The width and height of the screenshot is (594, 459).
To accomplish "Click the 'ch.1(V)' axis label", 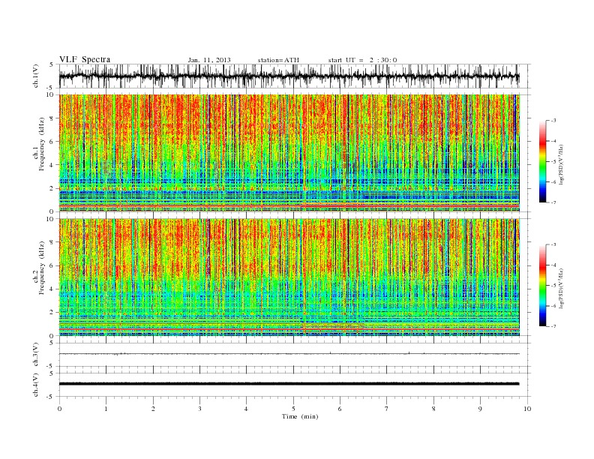I will pyautogui.click(x=36, y=76).
